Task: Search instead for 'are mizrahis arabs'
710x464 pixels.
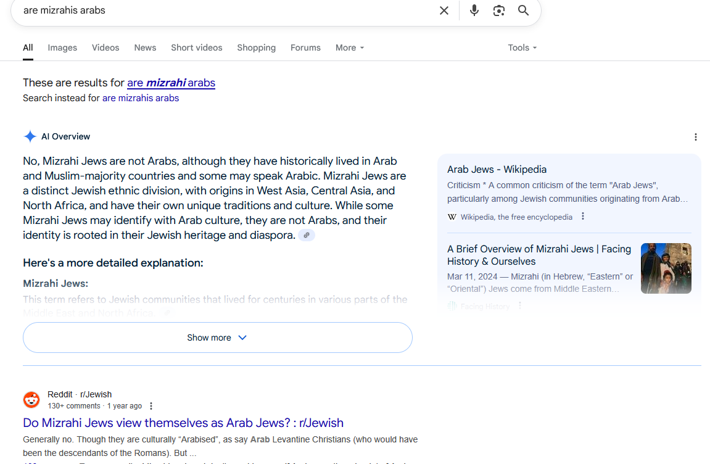Action: point(141,98)
